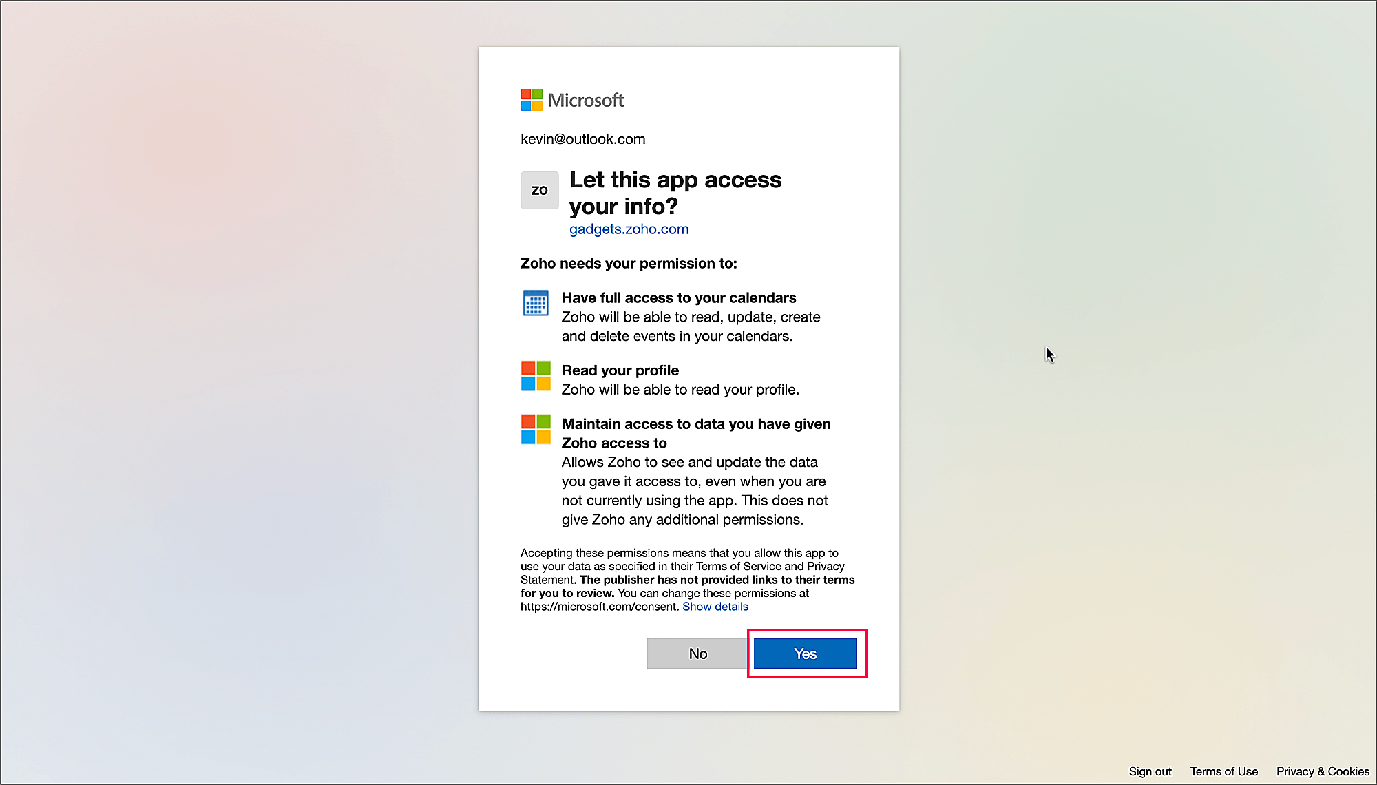The width and height of the screenshot is (1377, 785).
Task: Open the gadgets.zoho.com link
Action: (x=628, y=229)
